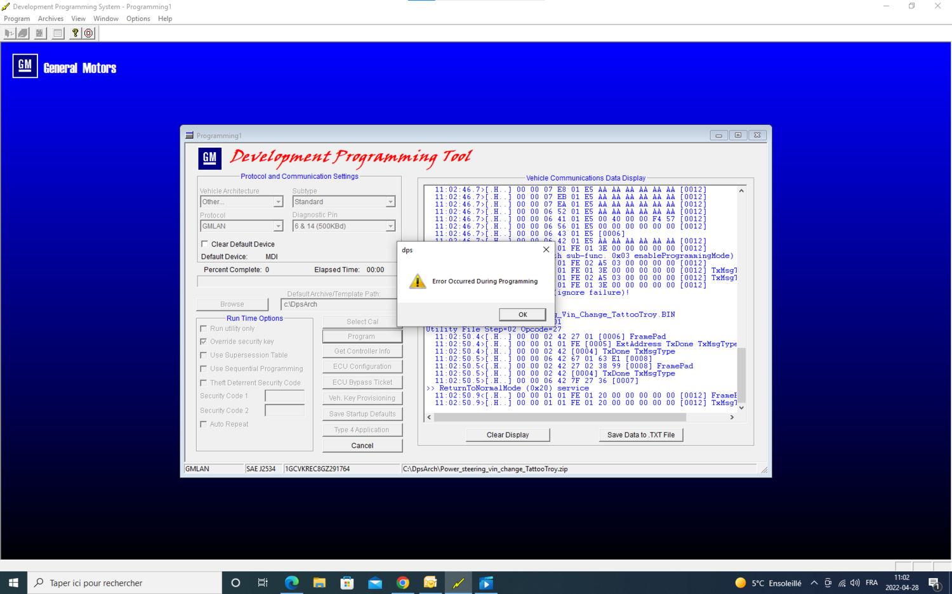
Task: Click OK on the error dialog
Action: tap(522, 314)
